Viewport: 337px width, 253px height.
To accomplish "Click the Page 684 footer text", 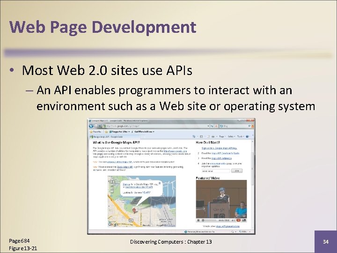I will (x=19, y=241).
